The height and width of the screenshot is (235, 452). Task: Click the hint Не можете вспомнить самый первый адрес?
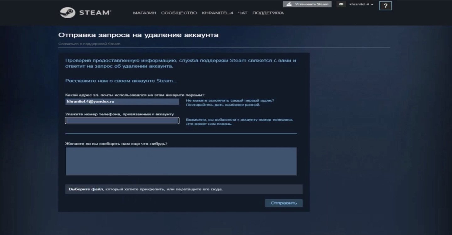230,101
